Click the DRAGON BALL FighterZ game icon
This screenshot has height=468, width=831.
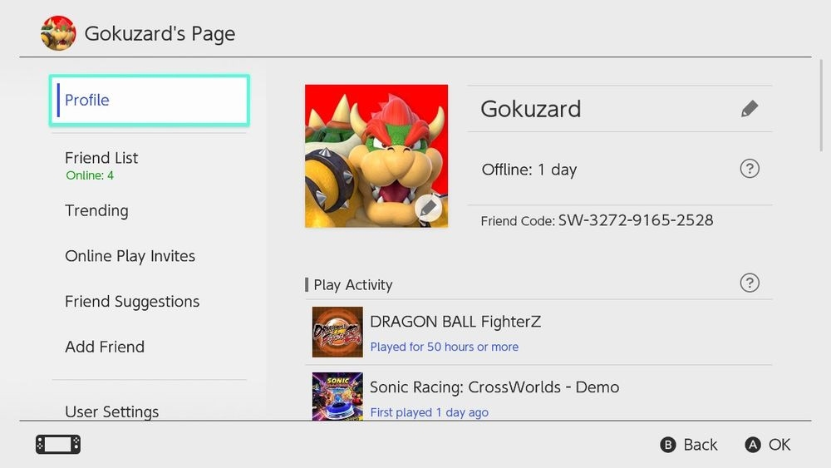pos(337,332)
